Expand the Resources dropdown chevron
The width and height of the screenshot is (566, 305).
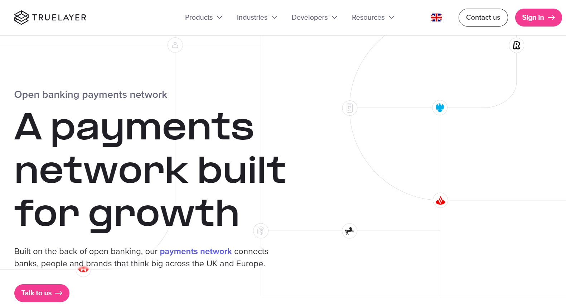(x=391, y=18)
